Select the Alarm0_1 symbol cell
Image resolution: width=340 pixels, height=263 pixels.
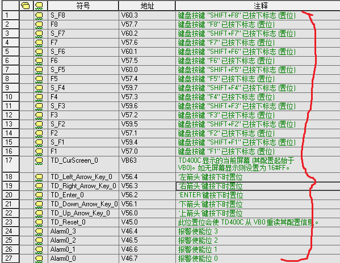(83, 249)
